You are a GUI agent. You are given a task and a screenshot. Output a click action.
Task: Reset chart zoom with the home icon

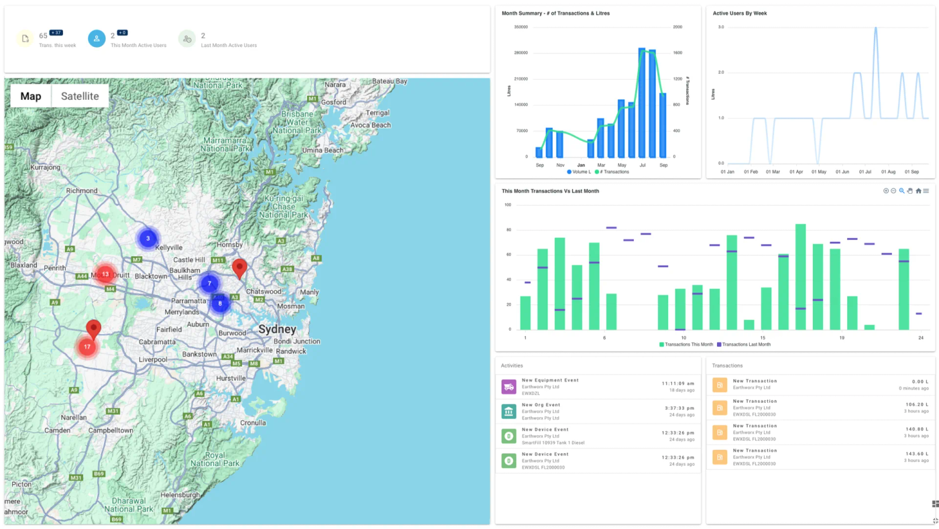click(x=918, y=191)
